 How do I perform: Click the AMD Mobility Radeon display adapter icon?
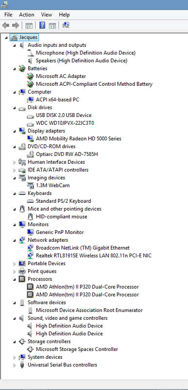click(x=30, y=138)
